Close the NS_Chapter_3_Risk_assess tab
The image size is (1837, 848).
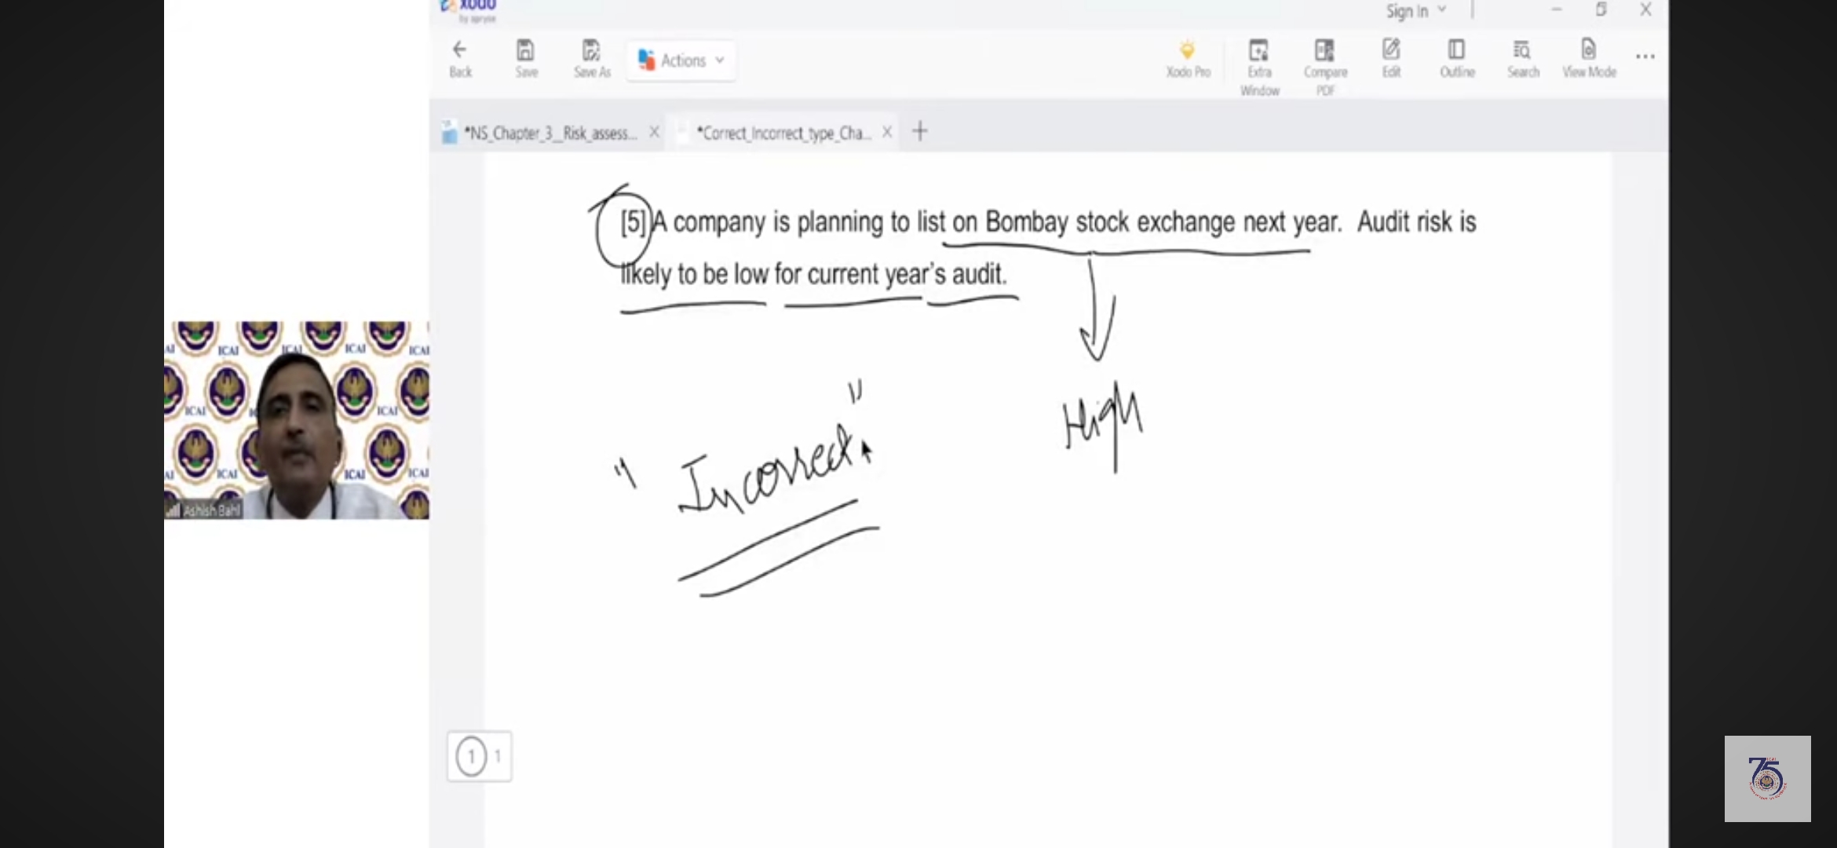(654, 133)
